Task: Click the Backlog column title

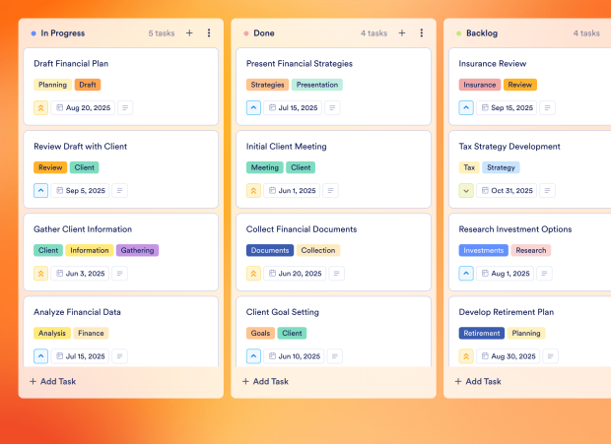Action: [482, 33]
